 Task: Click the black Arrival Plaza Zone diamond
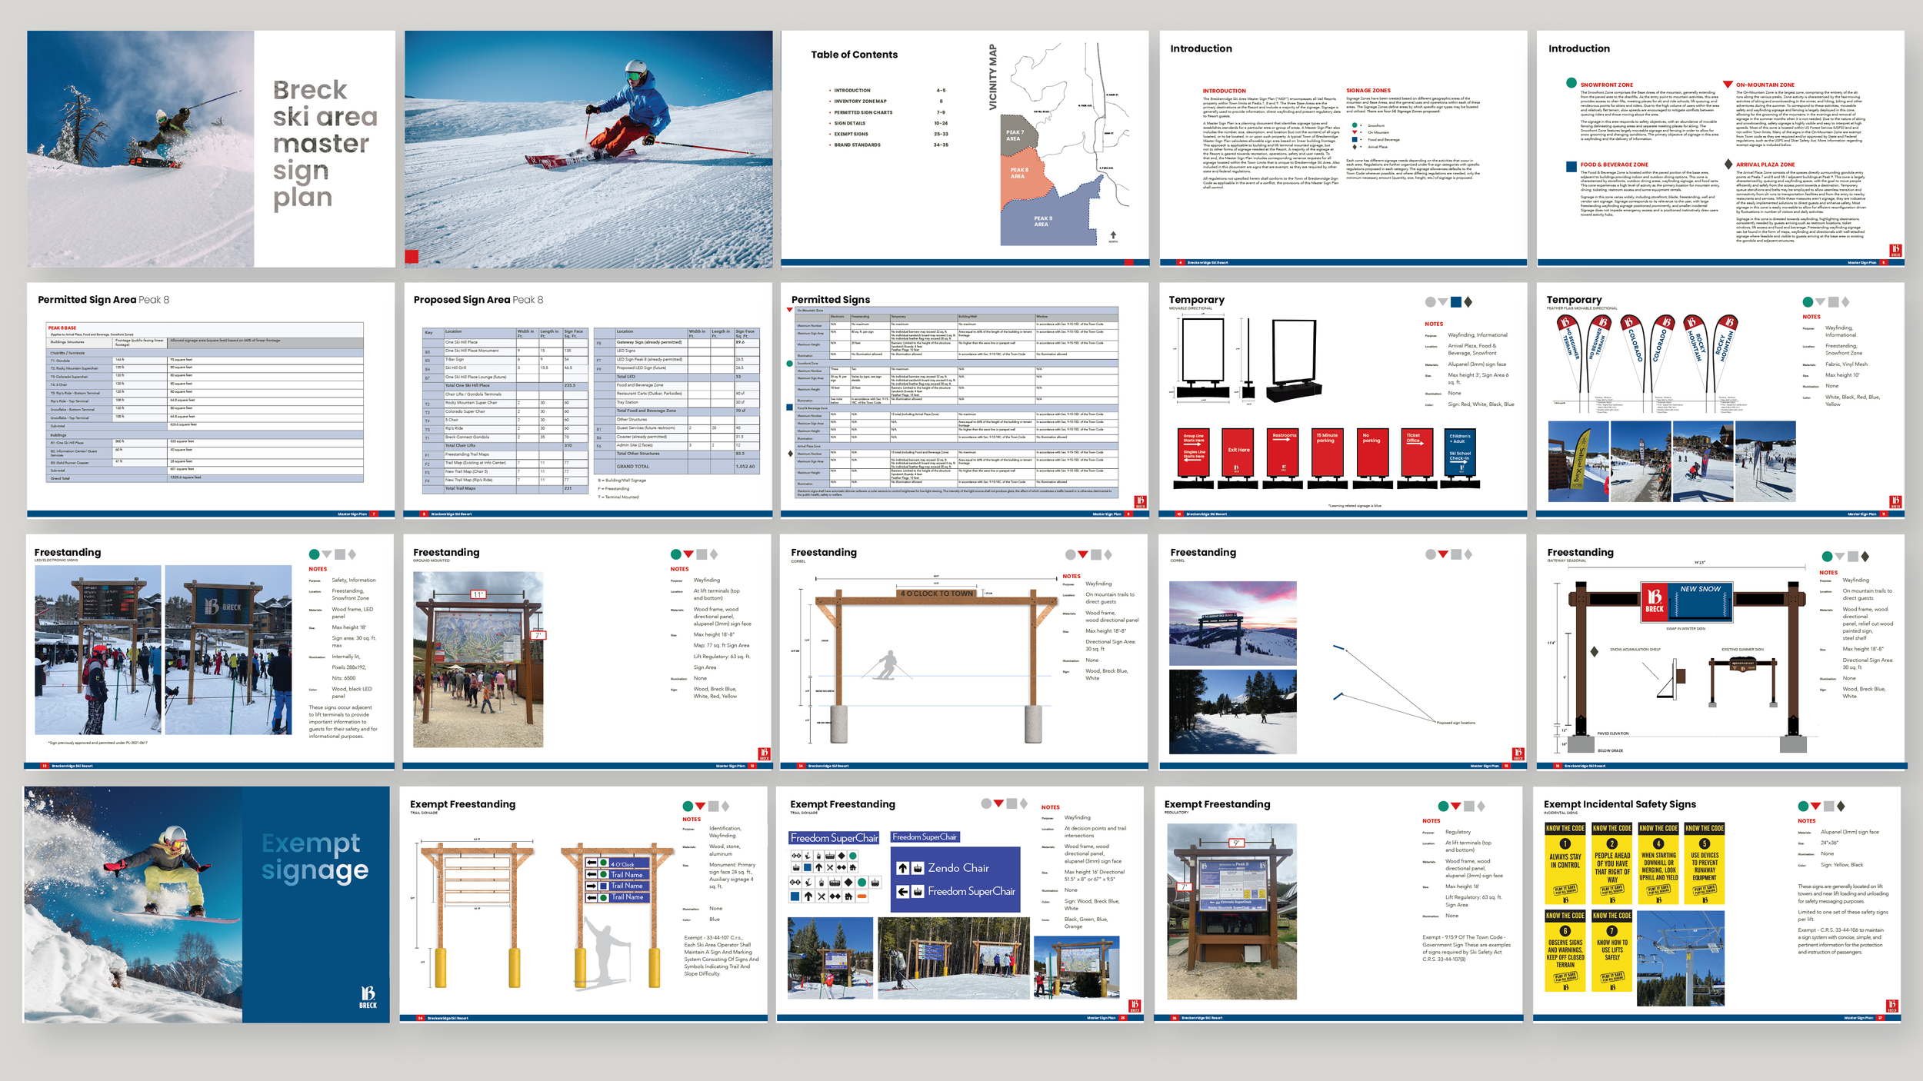[1728, 164]
